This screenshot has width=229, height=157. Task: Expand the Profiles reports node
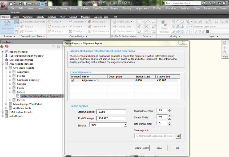tap(10, 76)
